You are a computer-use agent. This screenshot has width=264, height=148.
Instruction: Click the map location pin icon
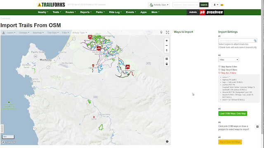(161, 32)
